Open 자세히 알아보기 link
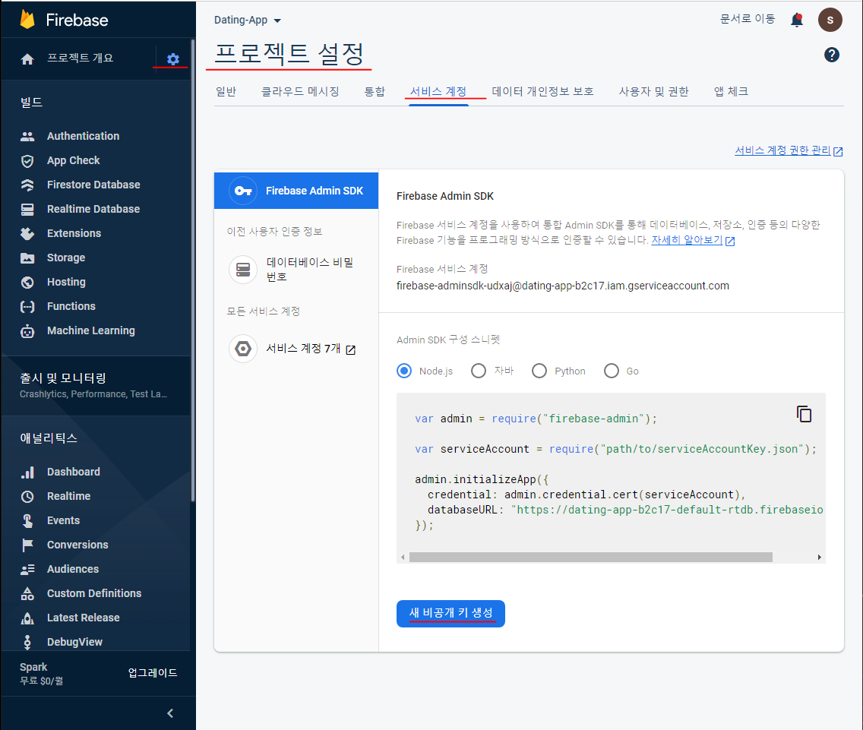The image size is (863, 730). click(x=693, y=240)
